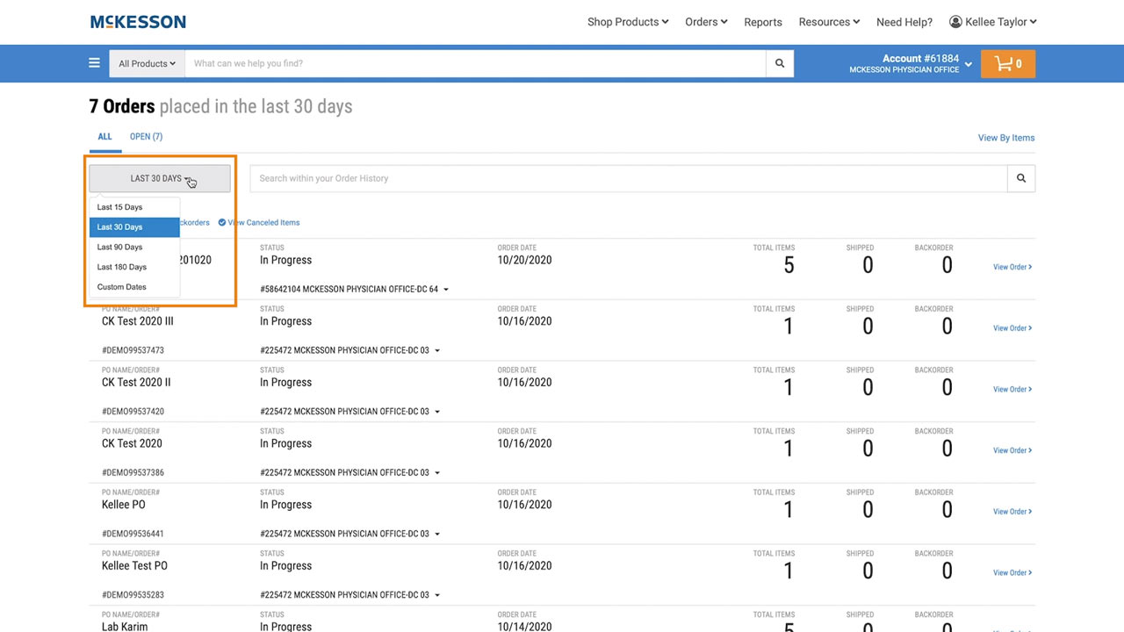Expand account arrow under CK Test 2020 II
Viewport: 1124px width, 632px height.
pos(437,412)
